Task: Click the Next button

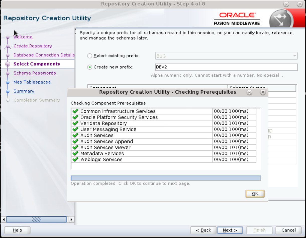Action: 230,230
